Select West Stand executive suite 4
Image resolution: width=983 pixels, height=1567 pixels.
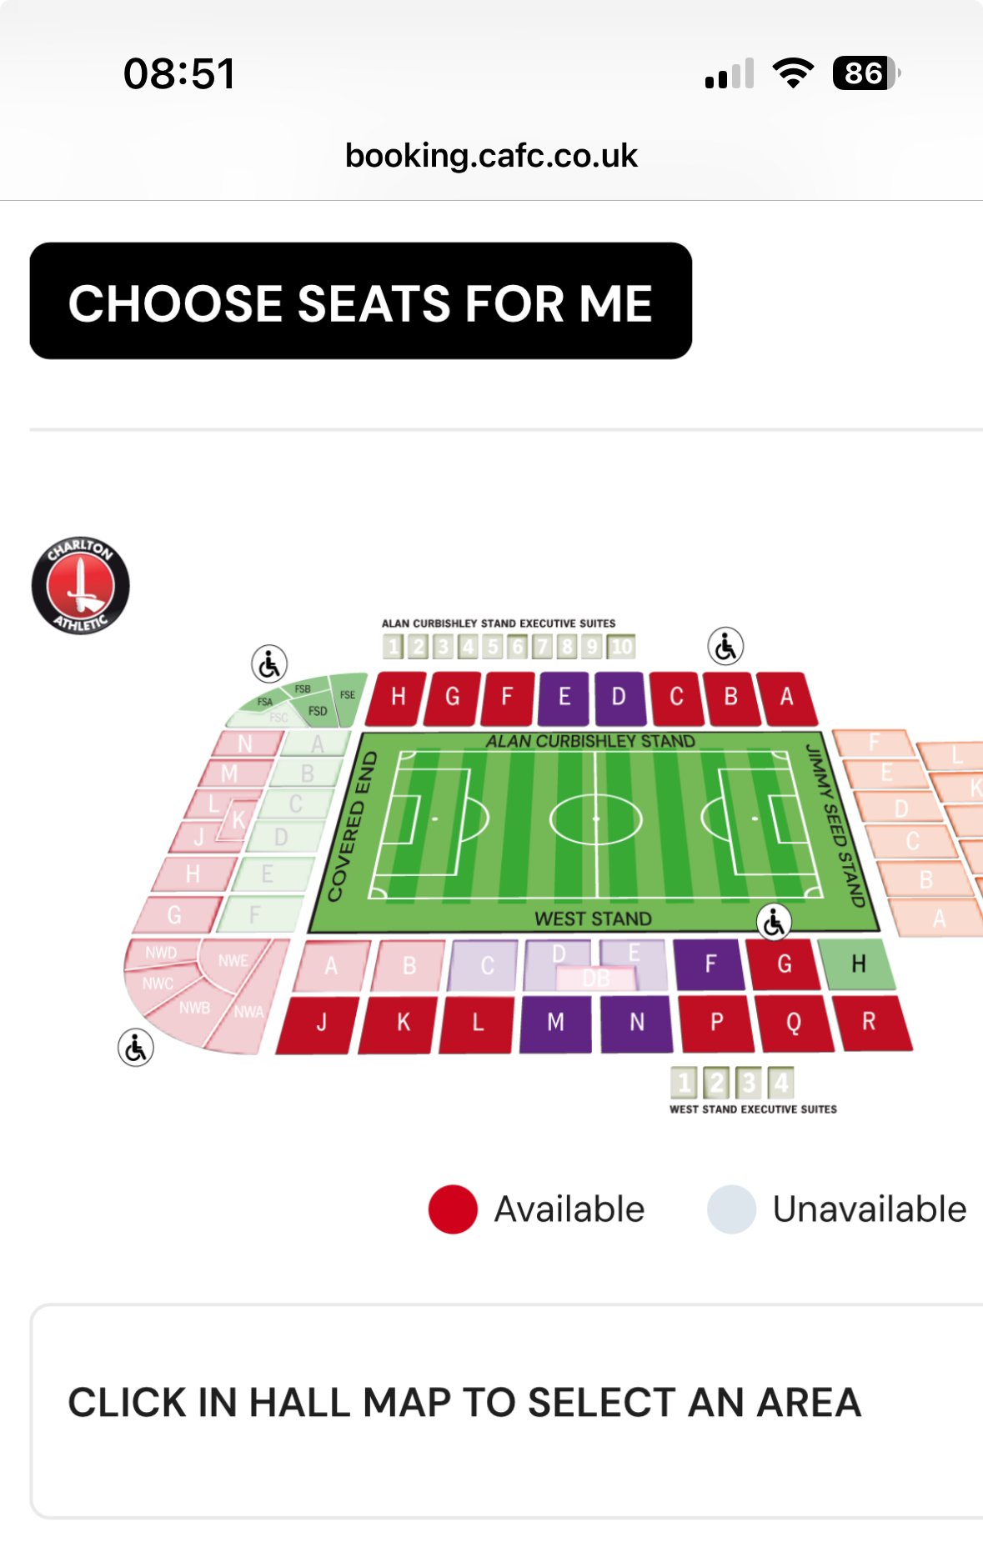pos(781,1083)
